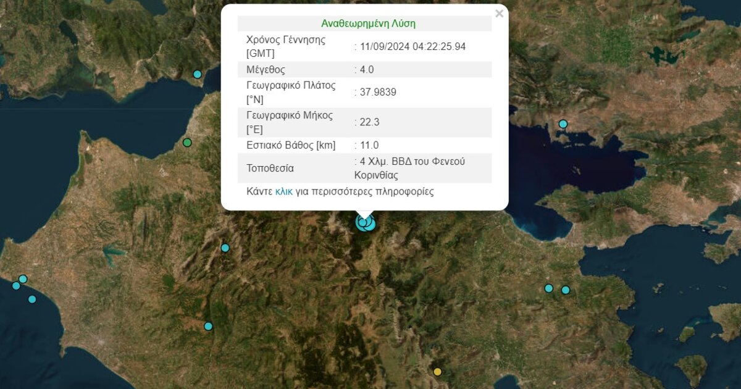Click the magnitude value 4.0 in popup
The image size is (741, 389).
(x=367, y=70)
